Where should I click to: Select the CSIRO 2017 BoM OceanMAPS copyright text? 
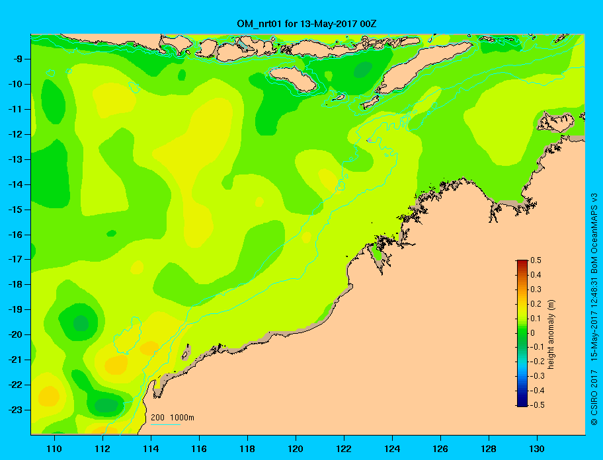(x=594, y=309)
